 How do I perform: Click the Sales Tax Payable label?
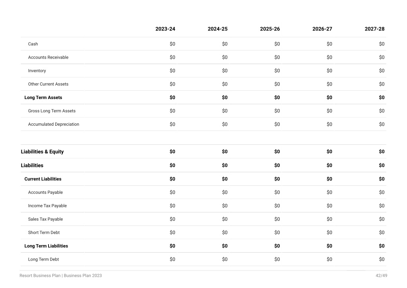pos(45,219)
